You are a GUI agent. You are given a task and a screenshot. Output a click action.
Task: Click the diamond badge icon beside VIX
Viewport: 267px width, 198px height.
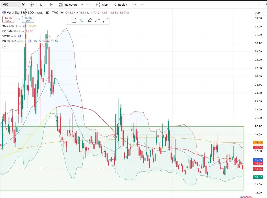(24, 5)
